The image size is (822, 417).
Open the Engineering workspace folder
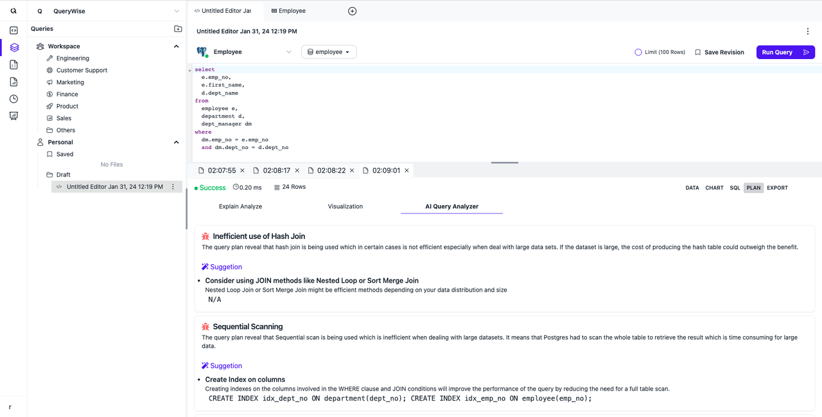(x=73, y=58)
